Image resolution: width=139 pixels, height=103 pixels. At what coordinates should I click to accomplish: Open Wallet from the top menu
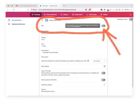coord(104,15)
